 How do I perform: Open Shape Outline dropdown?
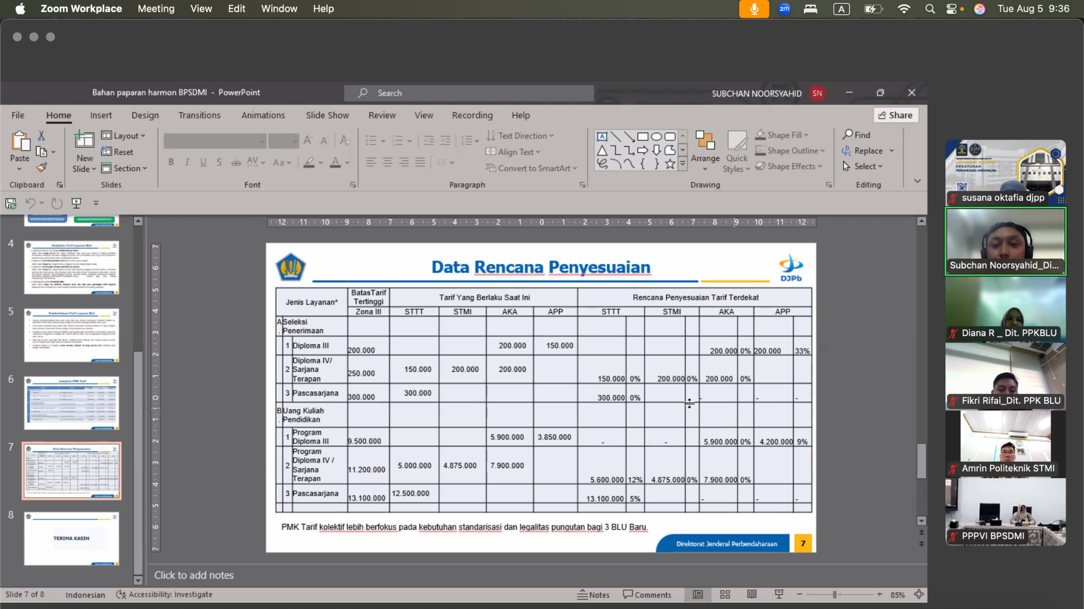click(x=790, y=151)
